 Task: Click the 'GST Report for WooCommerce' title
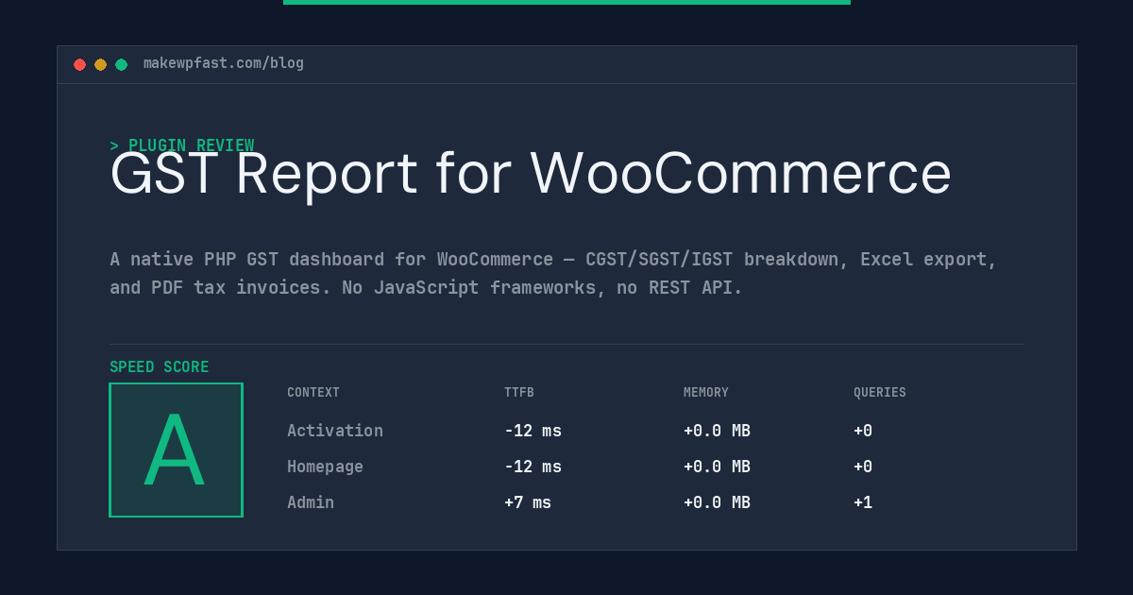(x=531, y=174)
